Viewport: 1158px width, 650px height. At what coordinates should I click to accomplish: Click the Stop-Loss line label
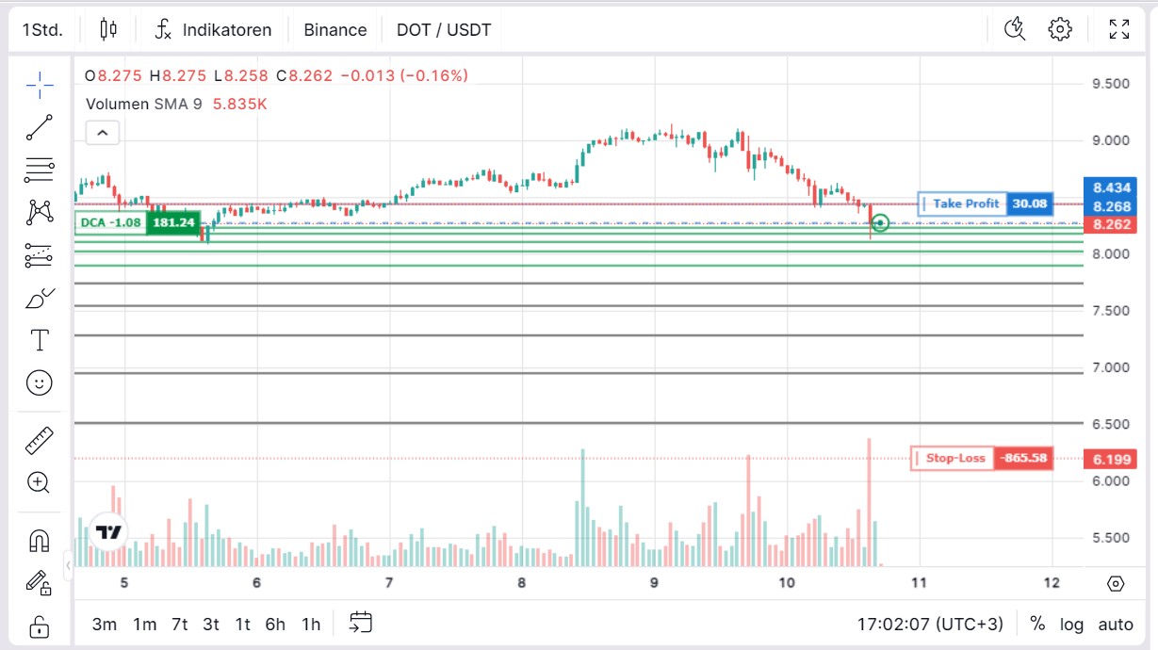pos(954,459)
